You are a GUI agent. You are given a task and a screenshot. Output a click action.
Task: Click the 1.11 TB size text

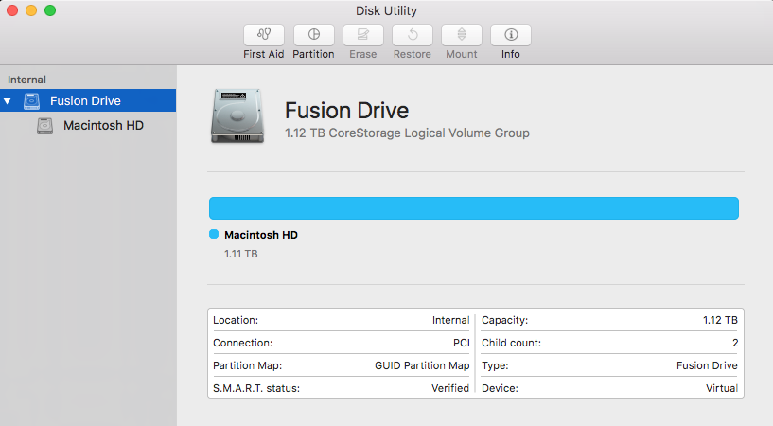[x=241, y=254]
